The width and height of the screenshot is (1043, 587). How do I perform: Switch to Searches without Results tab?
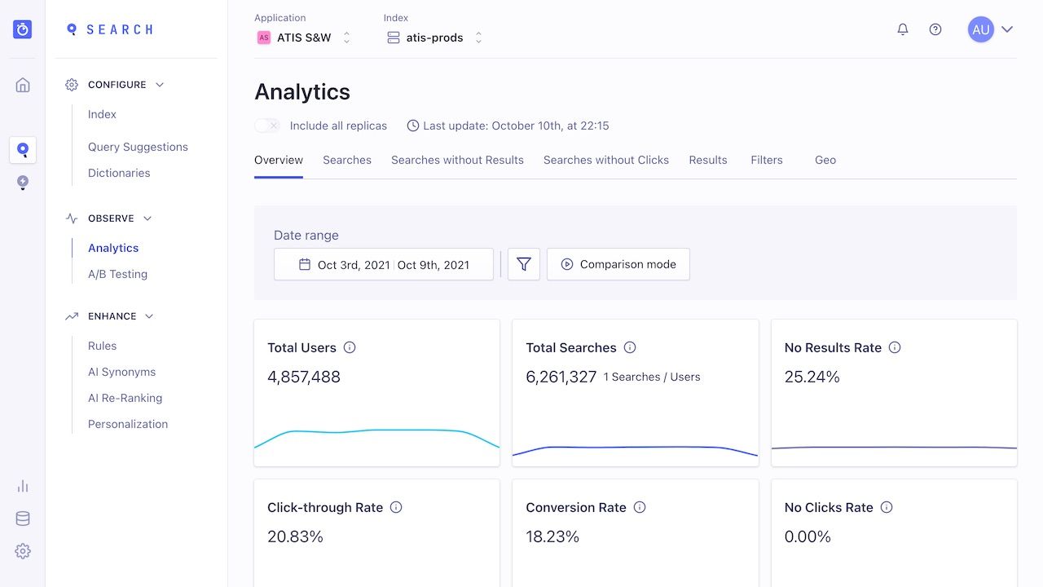pyautogui.click(x=457, y=160)
